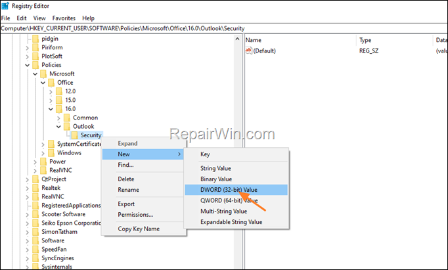Select Delete in context menu

tap(143, 179)
